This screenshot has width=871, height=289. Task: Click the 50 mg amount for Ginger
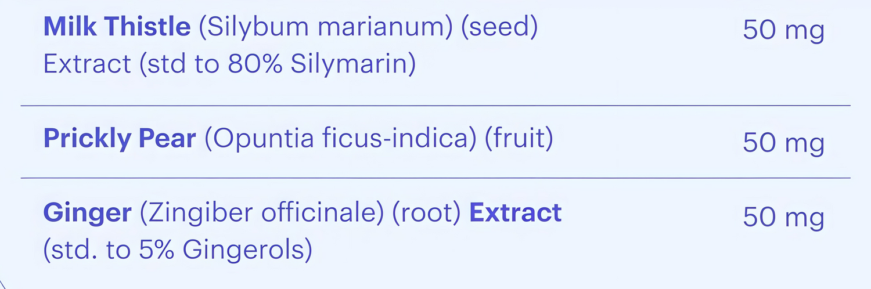(783, 217)
